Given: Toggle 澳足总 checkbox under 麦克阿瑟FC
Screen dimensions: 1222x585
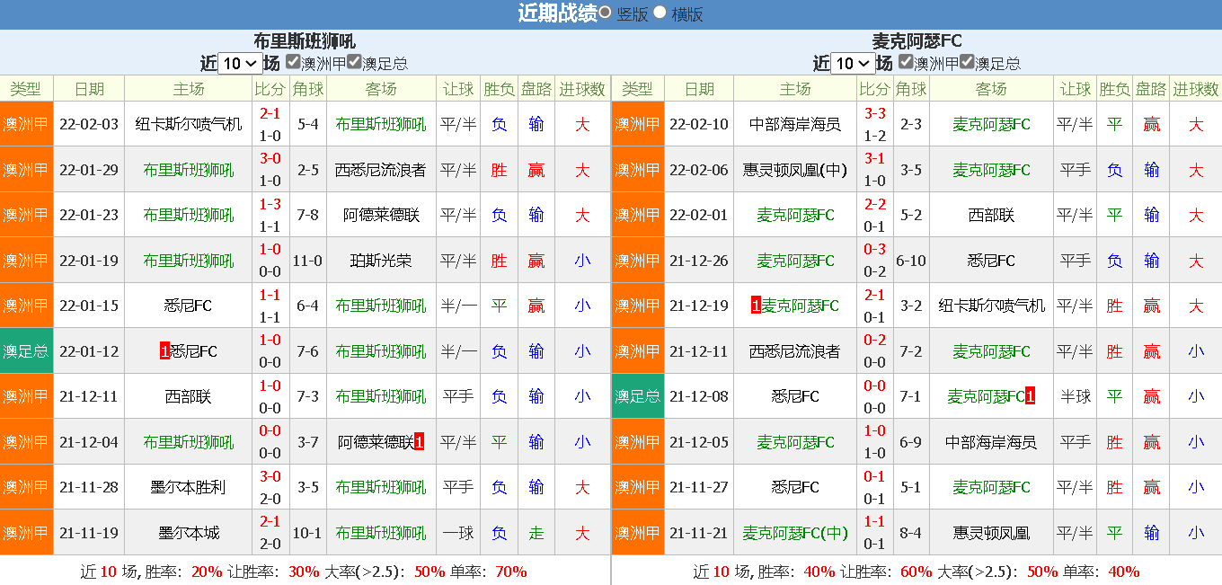Looking at the screenshot, I should tap(967, 62).
